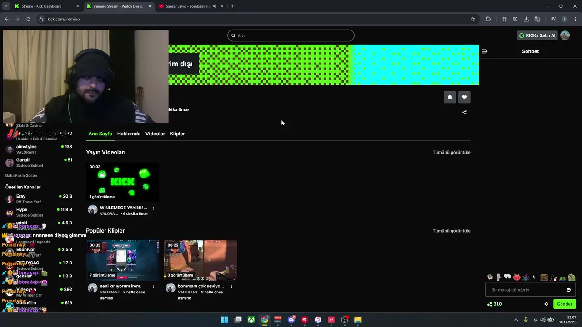The height and width of the screenshot is (327, 582).
Task: Reload the page
Action: pyautogui.click(x=28, y=19)
